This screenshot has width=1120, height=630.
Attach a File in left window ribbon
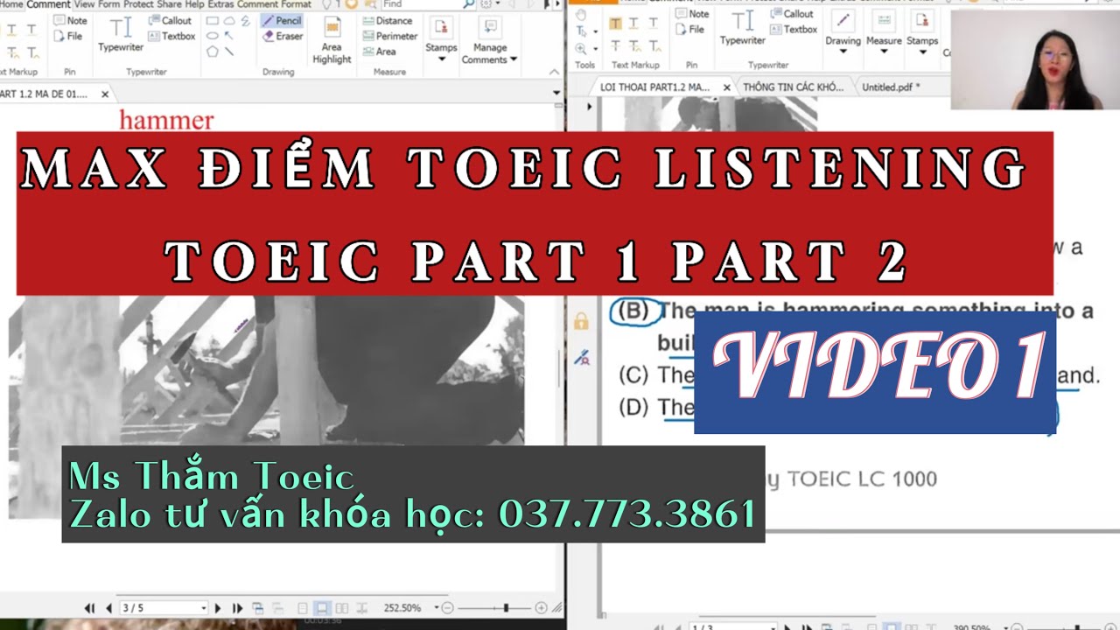pos(68,36)
